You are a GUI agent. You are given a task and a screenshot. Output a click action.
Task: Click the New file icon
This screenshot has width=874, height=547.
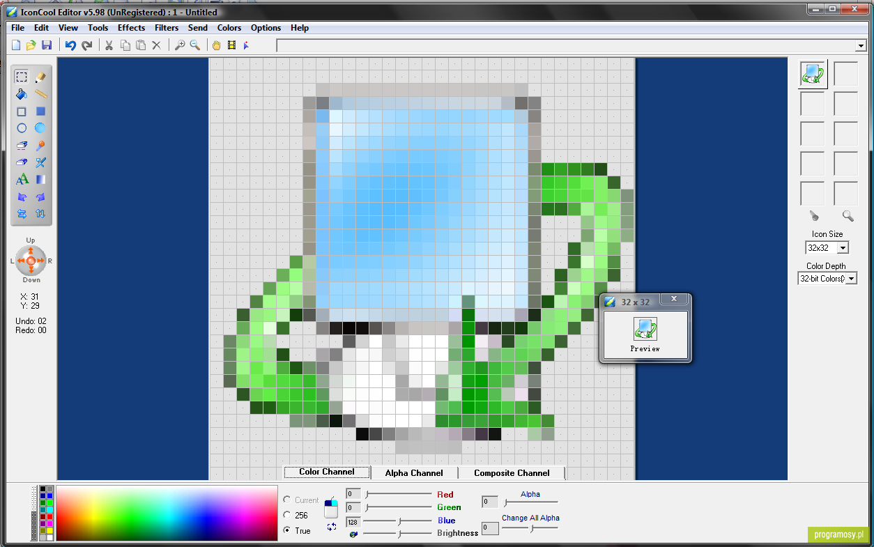(16, 45)
